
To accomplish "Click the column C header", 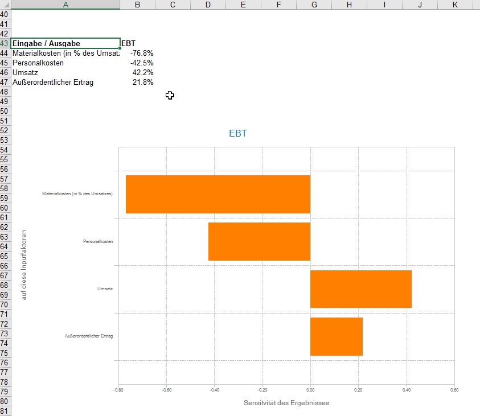I will 173,5.
